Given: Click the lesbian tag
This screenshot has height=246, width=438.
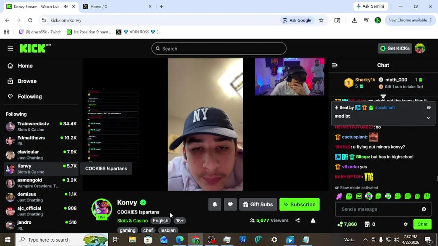Looking at the screenshot, I should coord(168,230).
